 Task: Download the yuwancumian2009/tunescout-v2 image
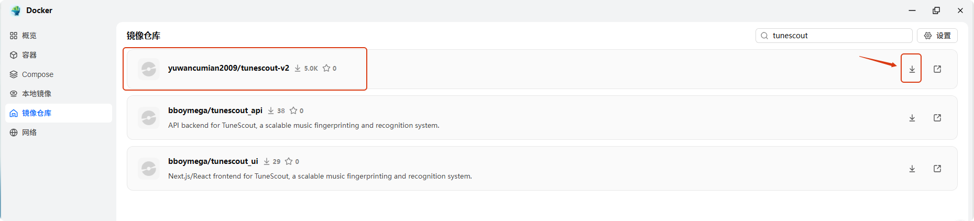click(x=912, y=69)
